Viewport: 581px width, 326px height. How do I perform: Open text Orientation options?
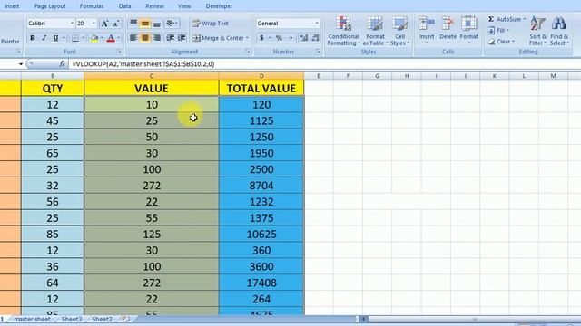[172, 24]
